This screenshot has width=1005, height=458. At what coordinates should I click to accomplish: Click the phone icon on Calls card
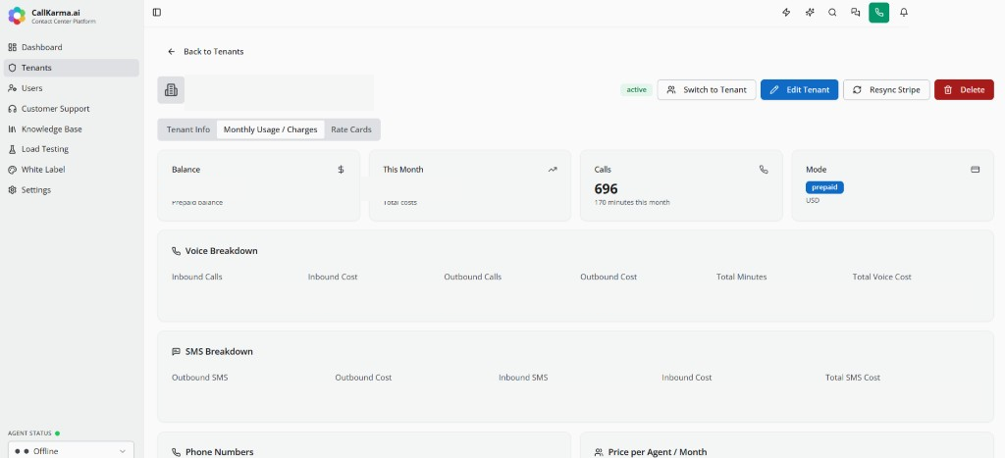[x=764, y=170]
